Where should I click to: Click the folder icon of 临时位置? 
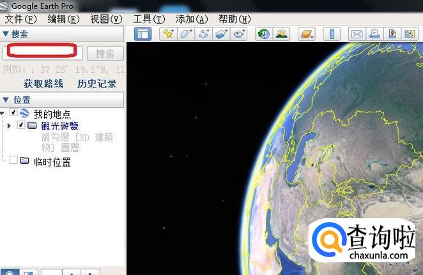tap(24, 161)
